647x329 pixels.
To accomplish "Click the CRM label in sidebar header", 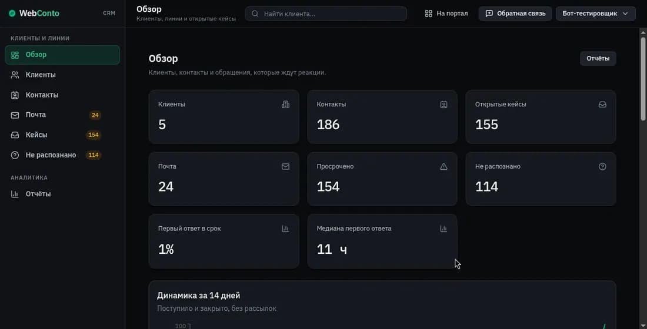I will [x=109, y=13].
